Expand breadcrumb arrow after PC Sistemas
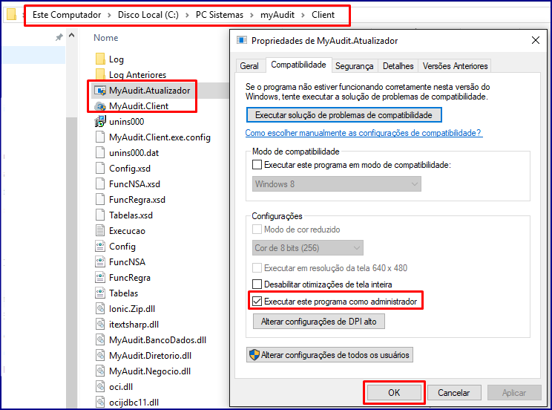The height and width of the screenshot is (410, 552). pyautogui.click(x=252, y=15)
